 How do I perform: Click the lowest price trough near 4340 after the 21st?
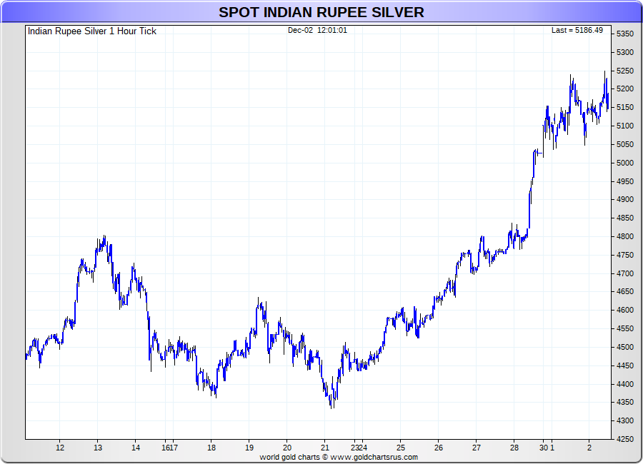(332, 404)
